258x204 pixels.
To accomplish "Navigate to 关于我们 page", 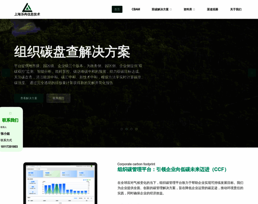I will 236,10.
